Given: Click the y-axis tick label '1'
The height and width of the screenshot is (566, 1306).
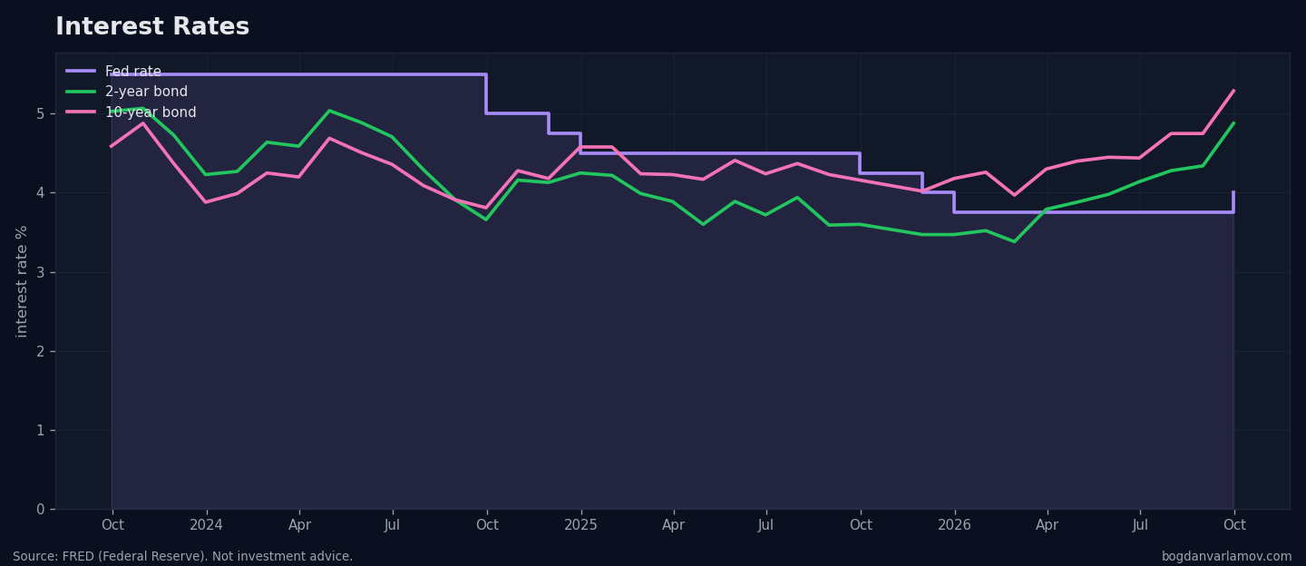Looking at the screenshot, I should (x=41, y=430).
